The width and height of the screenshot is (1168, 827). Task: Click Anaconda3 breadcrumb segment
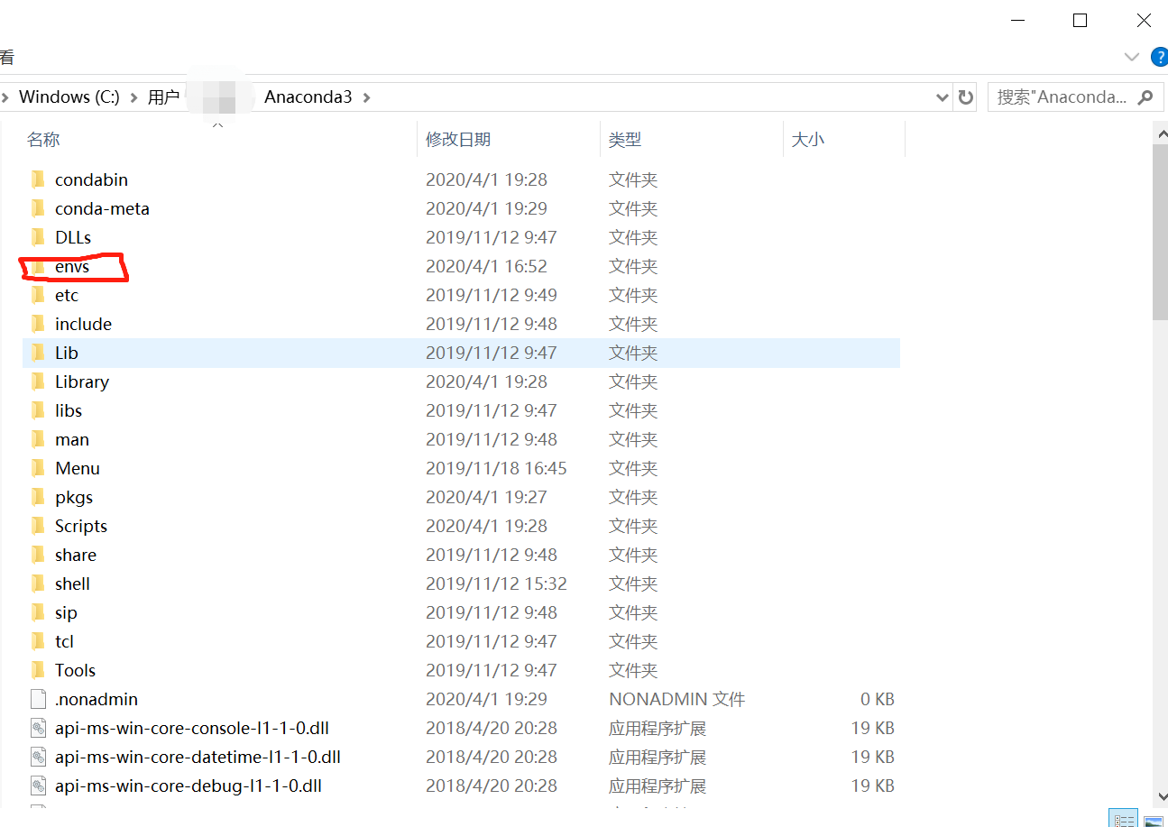[308, 96]
